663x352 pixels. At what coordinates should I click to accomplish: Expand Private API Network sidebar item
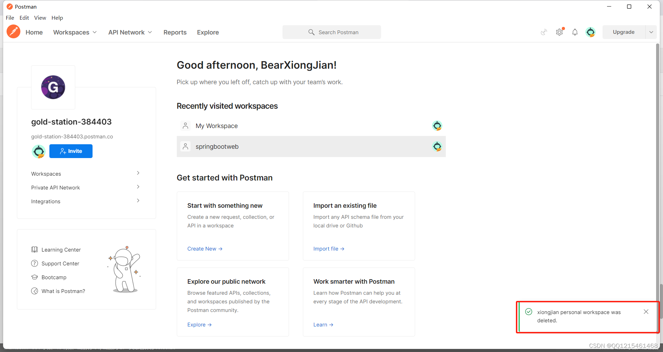tap(138, 187)
